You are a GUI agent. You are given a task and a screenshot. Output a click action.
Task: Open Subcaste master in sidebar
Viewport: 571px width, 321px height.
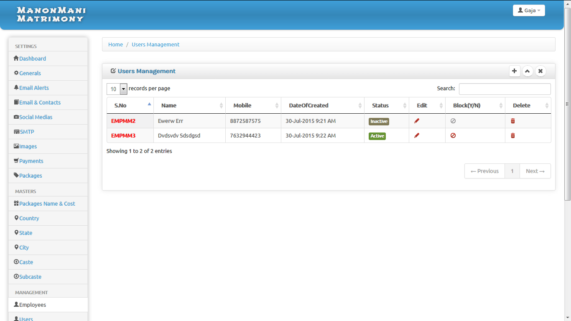[48, 277]
